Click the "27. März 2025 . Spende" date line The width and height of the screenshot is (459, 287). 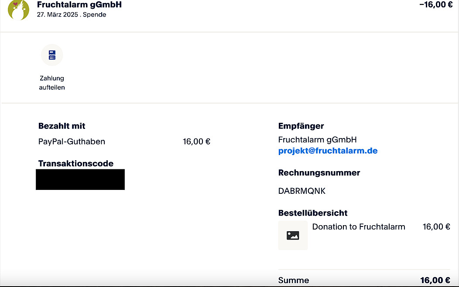click(x=72, y=14)
